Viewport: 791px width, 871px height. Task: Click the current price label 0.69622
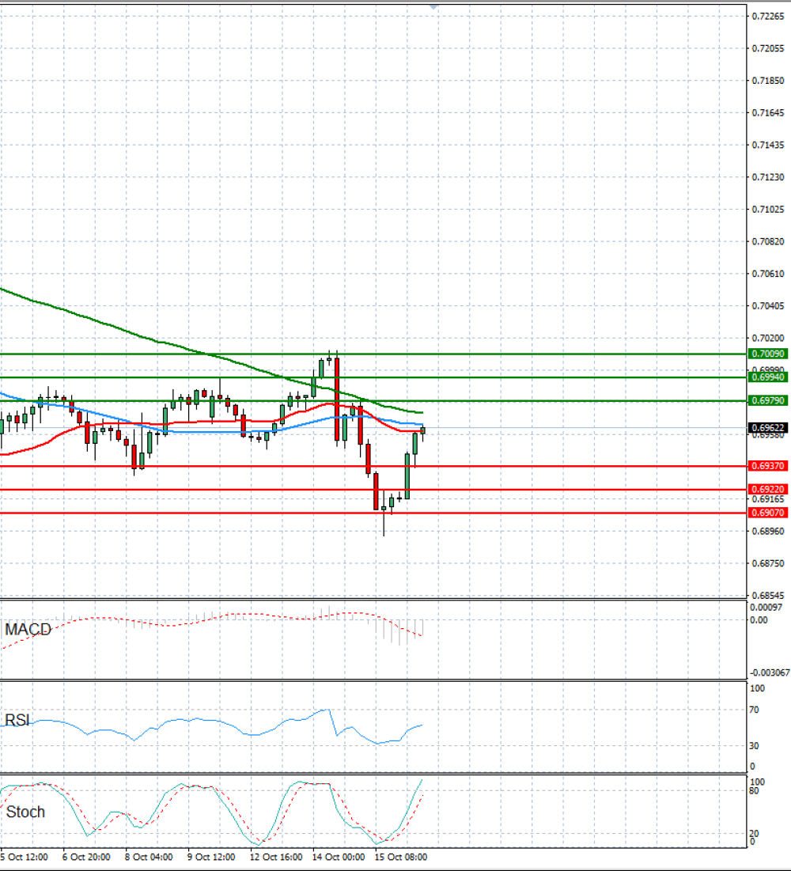coord(768,428)
